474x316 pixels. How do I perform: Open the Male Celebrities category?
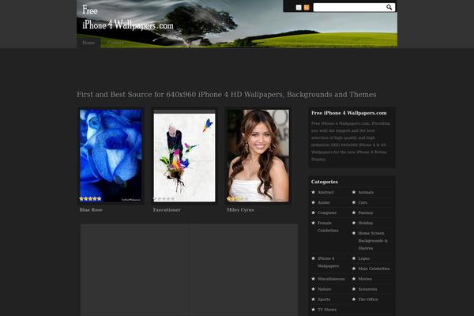374,269
